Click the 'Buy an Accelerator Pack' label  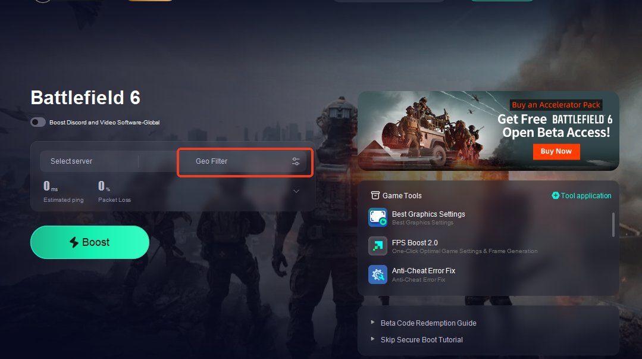pyautogui.click(x=556, y=105)
